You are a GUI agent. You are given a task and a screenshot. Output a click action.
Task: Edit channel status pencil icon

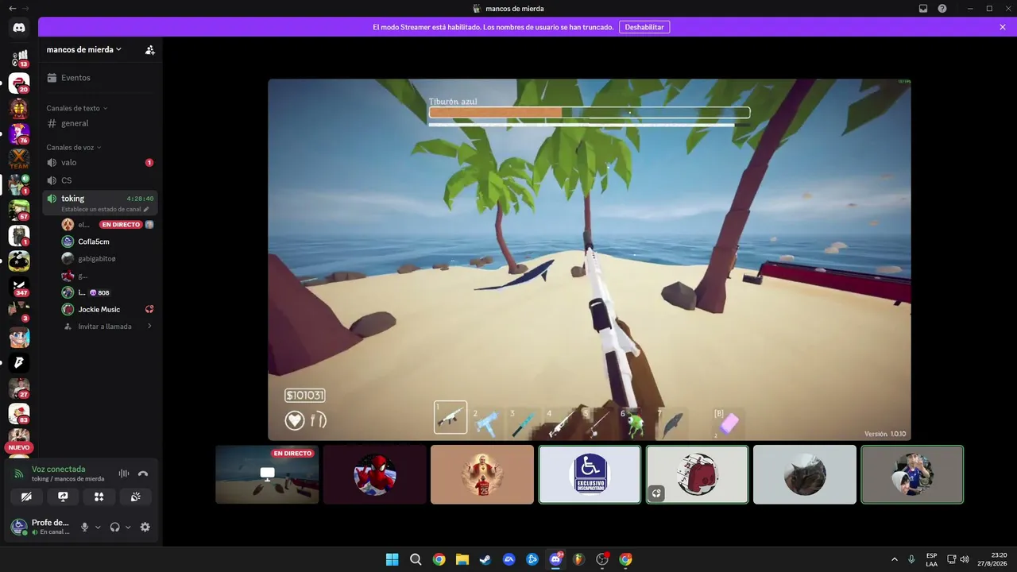coord(146,209)
